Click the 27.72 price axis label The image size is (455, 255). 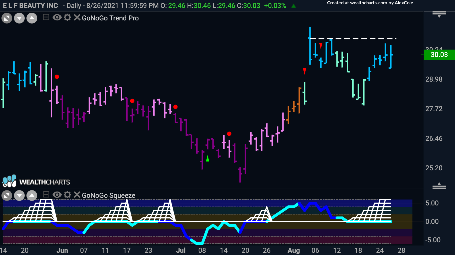click(434, 109)
